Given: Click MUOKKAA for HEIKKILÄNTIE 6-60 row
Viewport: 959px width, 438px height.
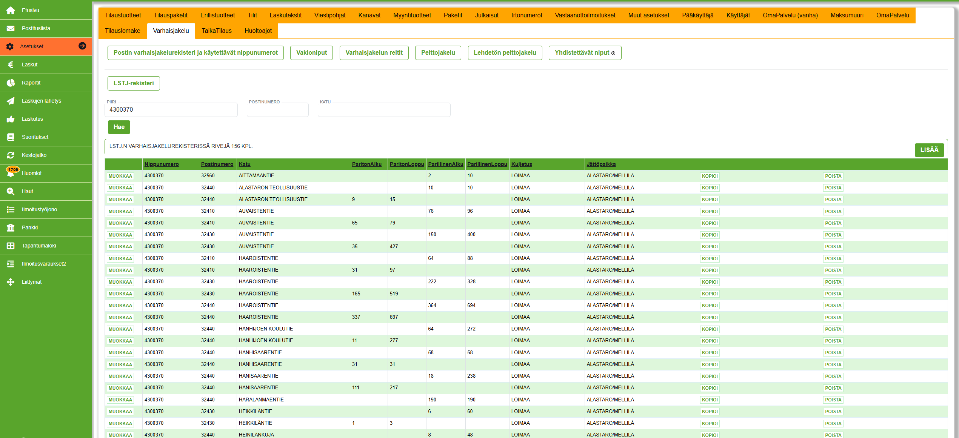Looking at the screenshot, I should 120,412.
